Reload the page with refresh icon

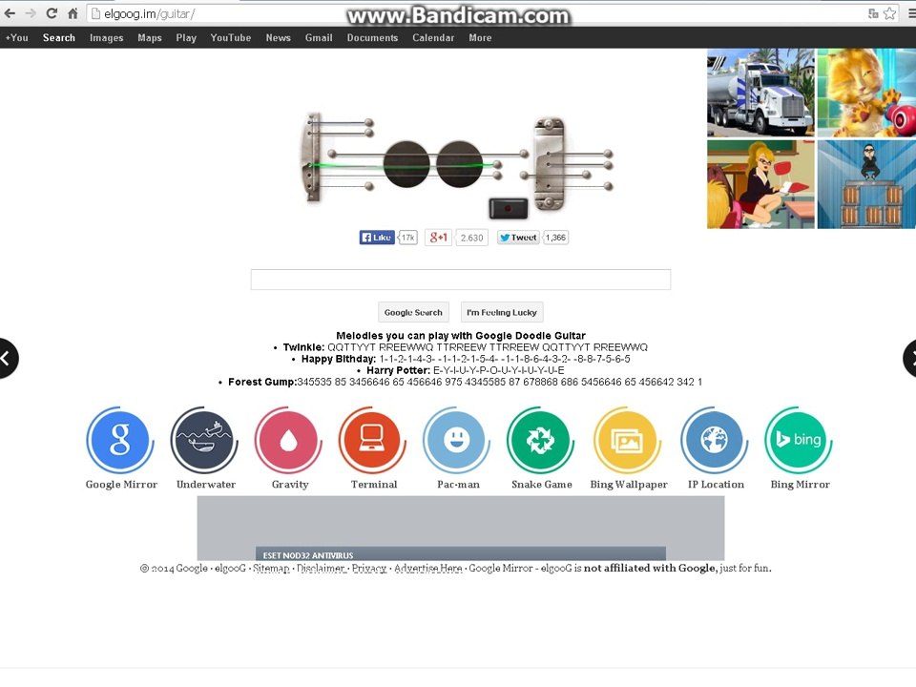click(x=52, y=12)
